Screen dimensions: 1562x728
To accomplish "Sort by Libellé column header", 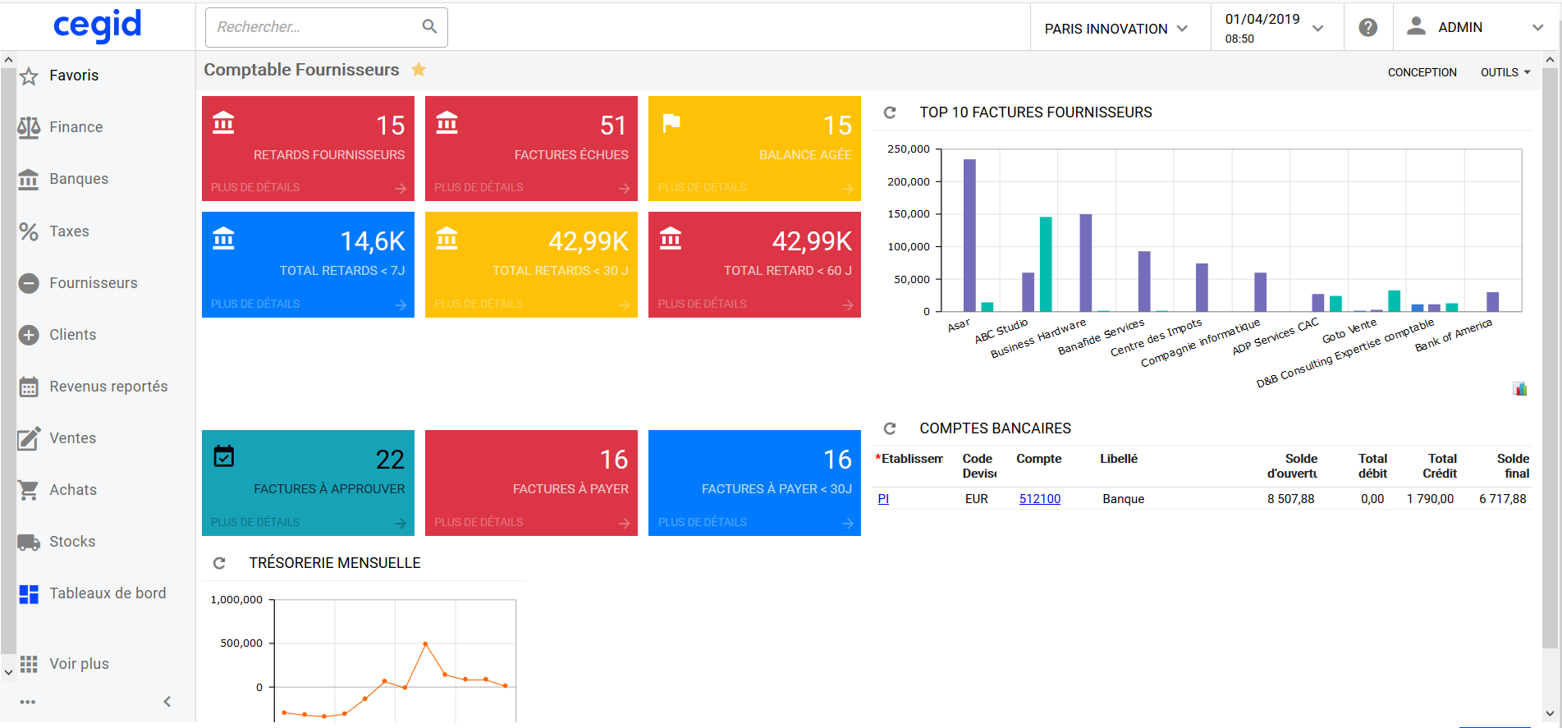I will [x=1119, y=459].
